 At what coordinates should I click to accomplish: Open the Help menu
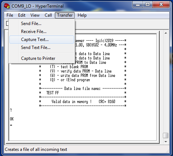[x=82, y=15]
